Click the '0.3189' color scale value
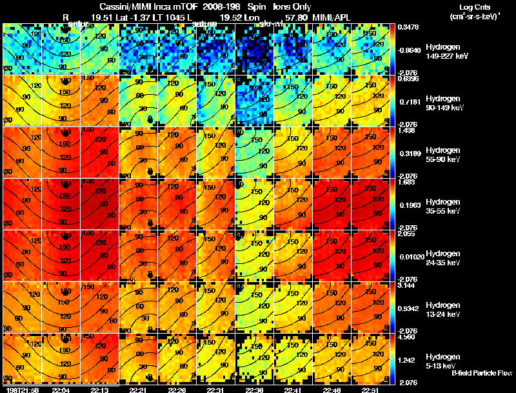Viewport: 516px width, 393px height. (410, 154)
